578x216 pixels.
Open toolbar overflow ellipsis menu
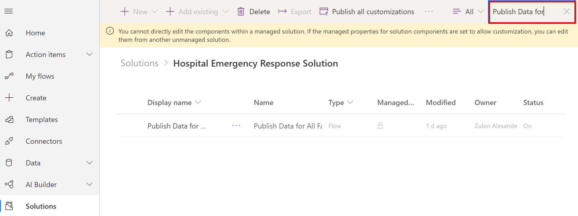pyautogui.click(x=429, y=12)
